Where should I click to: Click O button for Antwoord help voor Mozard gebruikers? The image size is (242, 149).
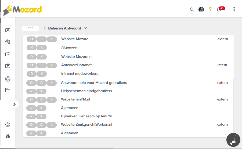31,83
